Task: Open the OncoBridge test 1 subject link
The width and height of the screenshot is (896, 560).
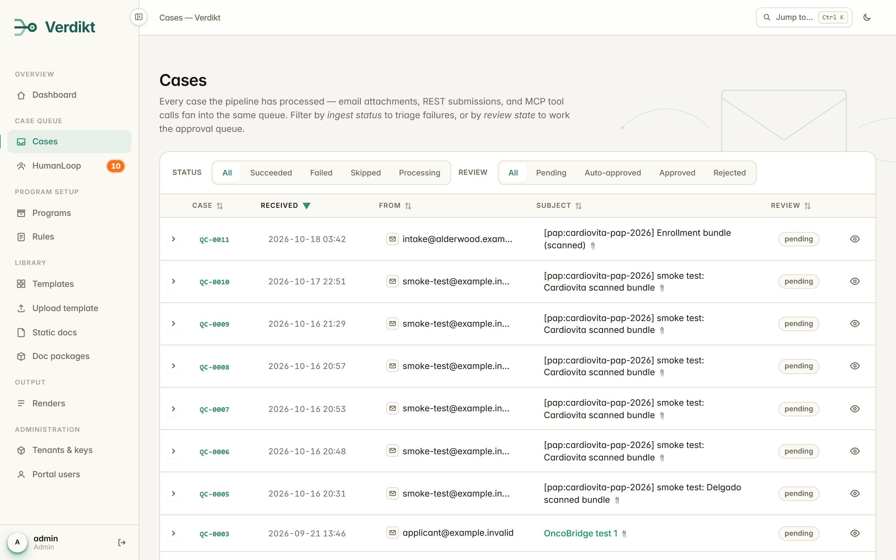Action: (x=580, y=533)
